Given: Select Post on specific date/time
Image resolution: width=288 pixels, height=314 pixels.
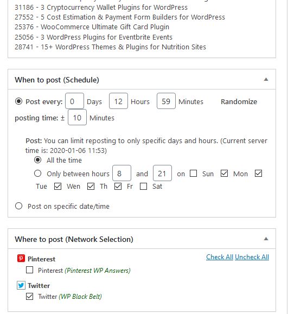Looking at the screenshot, I should 18,206.
